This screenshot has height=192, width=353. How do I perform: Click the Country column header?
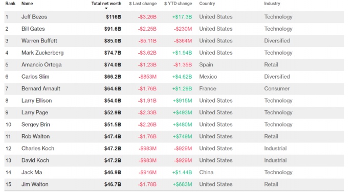[x=207, y=4]
